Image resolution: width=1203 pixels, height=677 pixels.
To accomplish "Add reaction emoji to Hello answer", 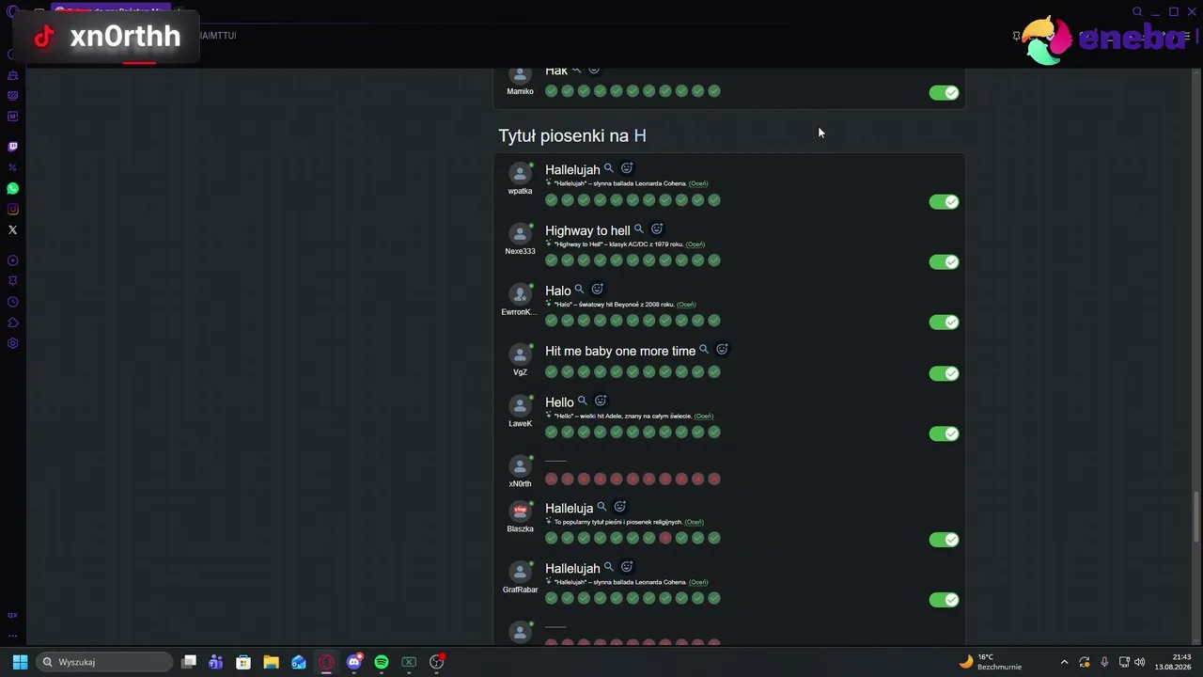I will tap(601, 401).
